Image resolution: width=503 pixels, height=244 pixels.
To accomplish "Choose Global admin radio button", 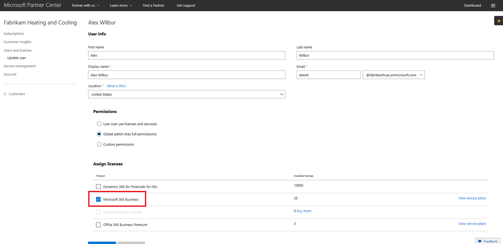I will coord(99,134).
